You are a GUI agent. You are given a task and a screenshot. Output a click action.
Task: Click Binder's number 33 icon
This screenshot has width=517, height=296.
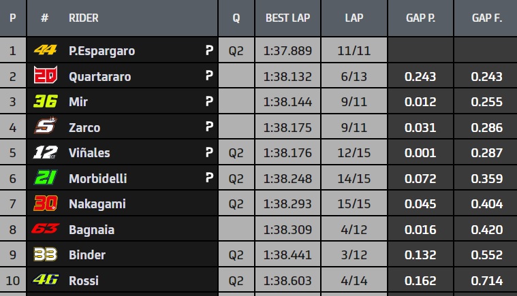click(x=45, y=254)
